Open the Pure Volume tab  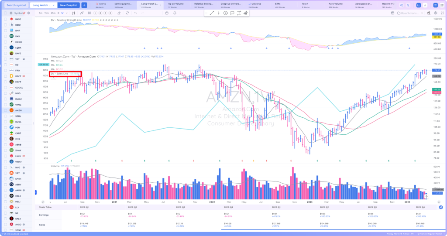336,5
